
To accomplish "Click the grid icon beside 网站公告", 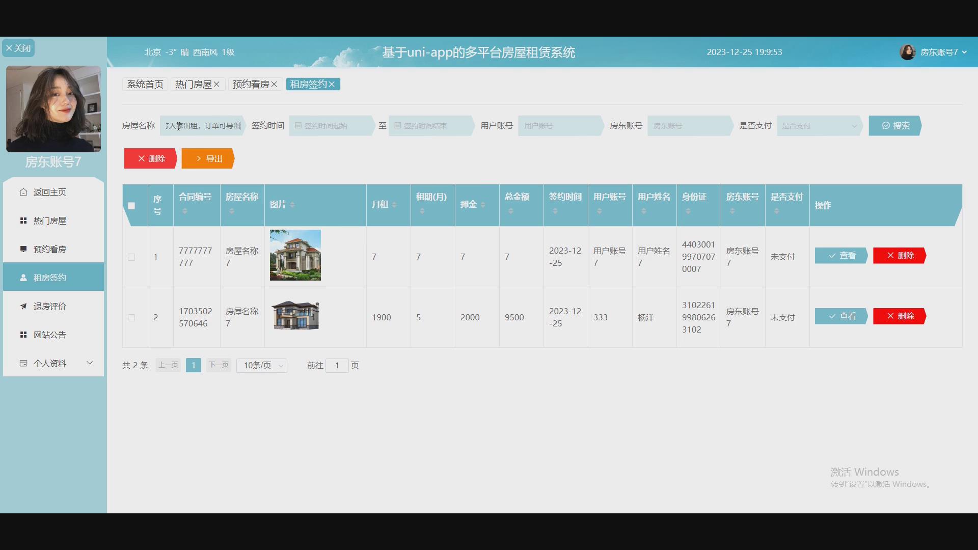I will (23, 335).
